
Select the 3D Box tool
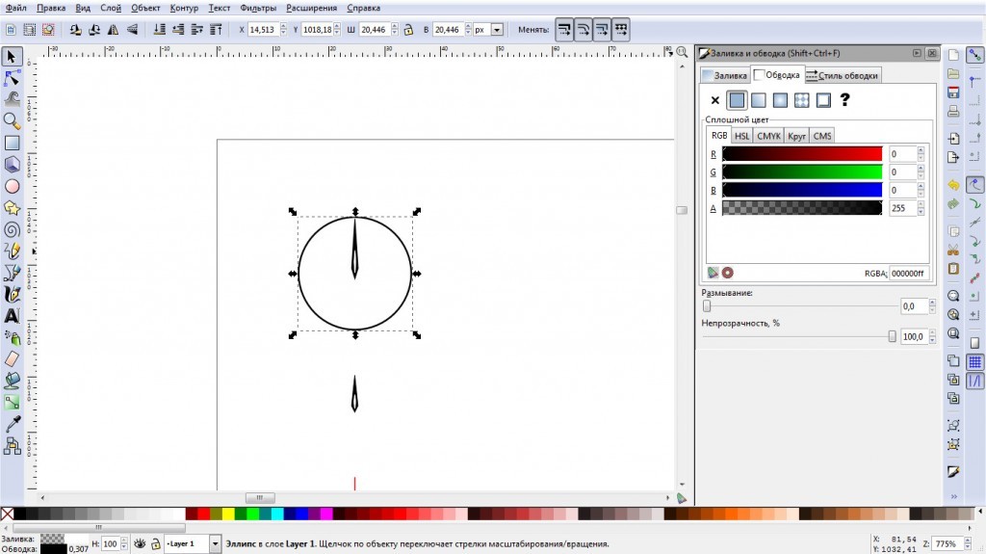click(x=12, y=165)
